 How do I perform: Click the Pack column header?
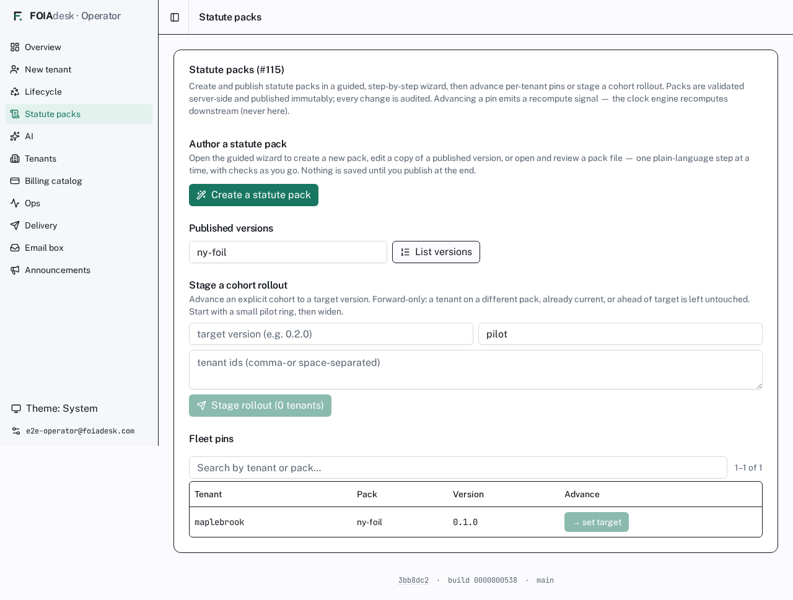367,494
